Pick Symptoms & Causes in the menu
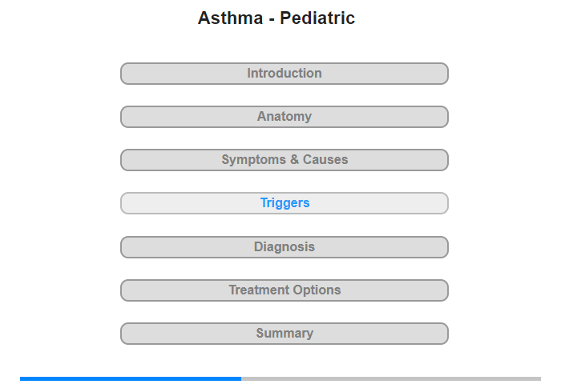This screenshot has width=561, height=384. pyautogui.click(x=285, y=160)
